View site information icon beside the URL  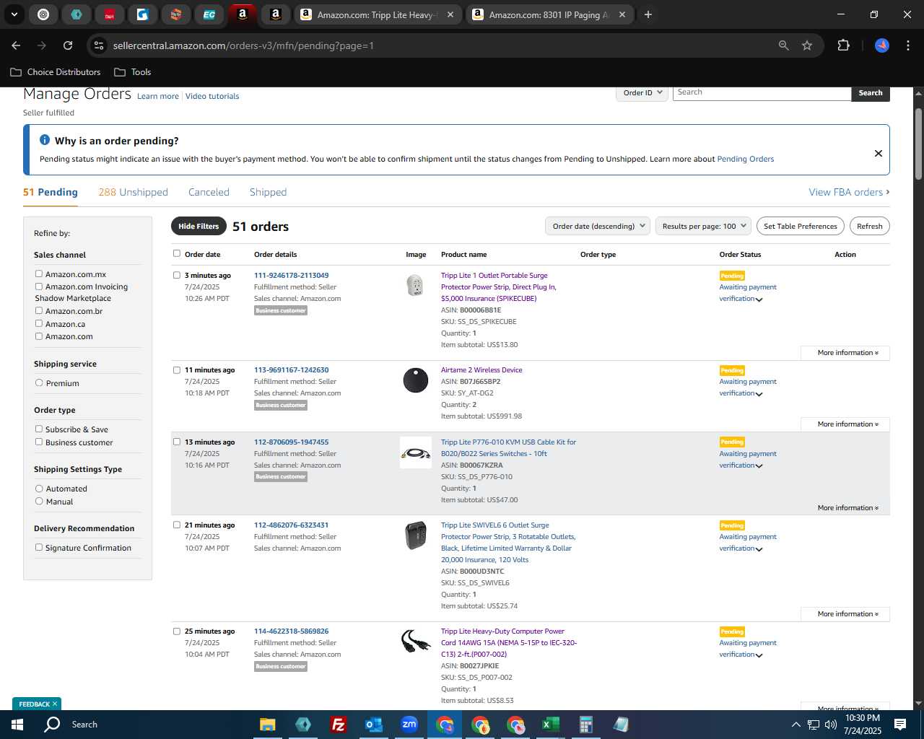tap(99, 45)
